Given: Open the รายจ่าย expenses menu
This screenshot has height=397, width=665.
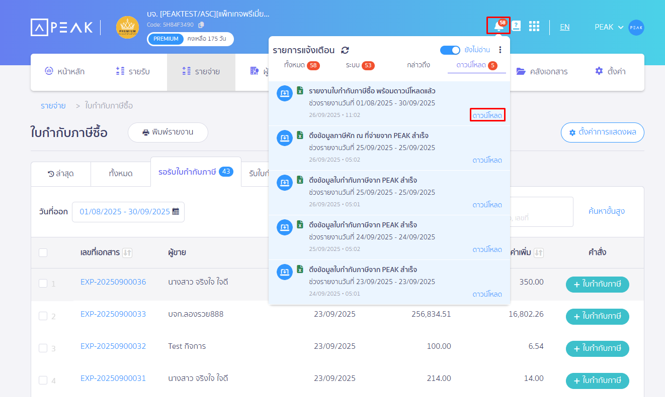Looking at the screenshot, I should point(201,72).
